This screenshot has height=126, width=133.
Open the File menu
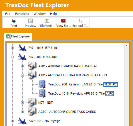(8, 14)
